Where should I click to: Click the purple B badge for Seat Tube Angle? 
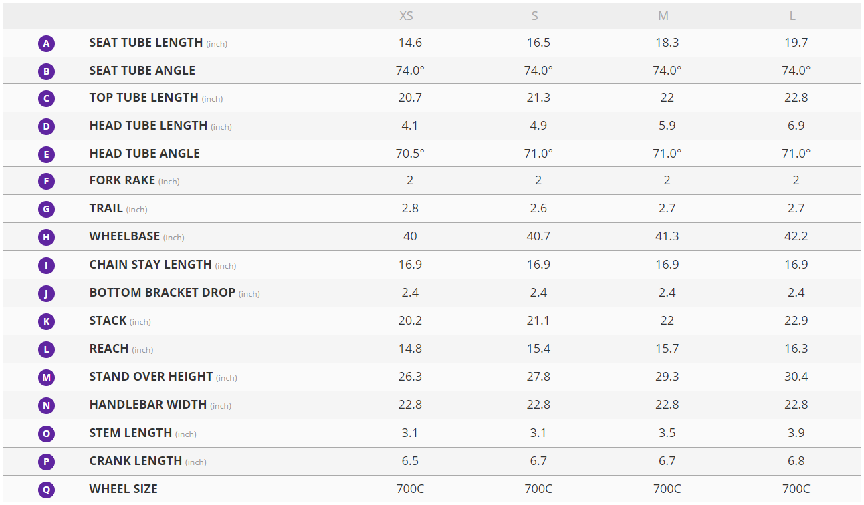(x=46, y=71)
